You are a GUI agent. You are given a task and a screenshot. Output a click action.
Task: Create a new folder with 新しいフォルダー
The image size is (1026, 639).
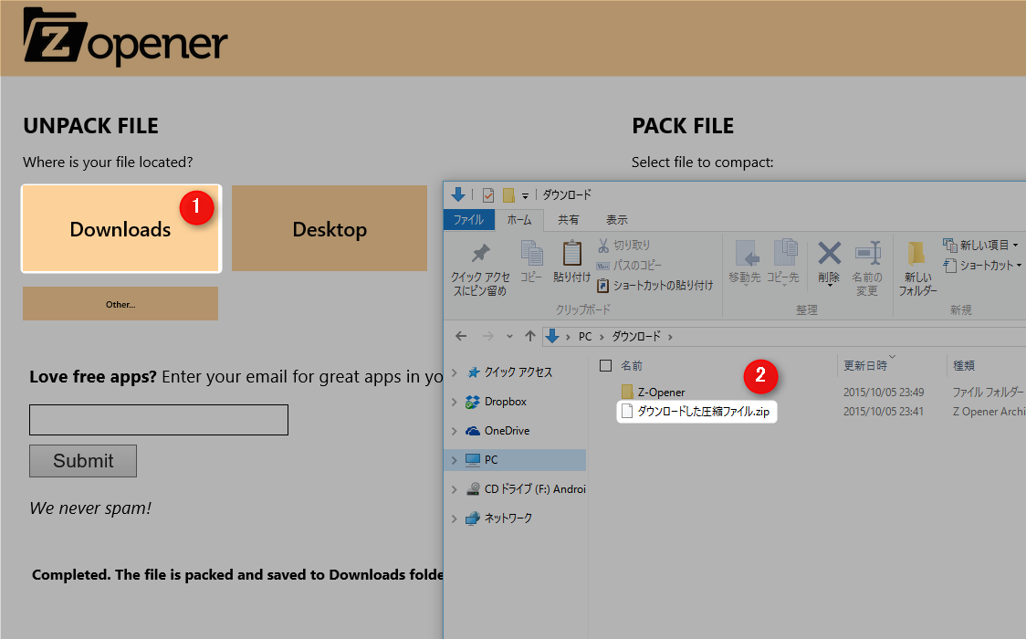pyautogui.click(x=917, y=268)
